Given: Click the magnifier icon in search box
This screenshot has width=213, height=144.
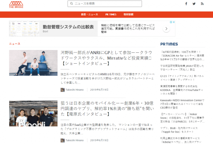Looking at the screenshot, I should (72, 4).
